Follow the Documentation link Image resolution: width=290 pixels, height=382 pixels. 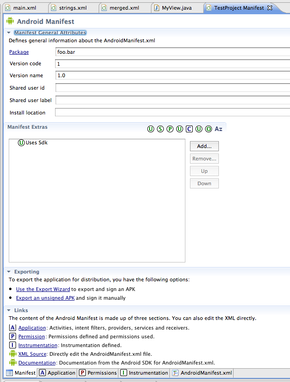[37, 363]
